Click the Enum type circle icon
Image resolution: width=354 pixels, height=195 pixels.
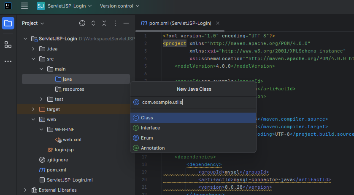(136, 138)
